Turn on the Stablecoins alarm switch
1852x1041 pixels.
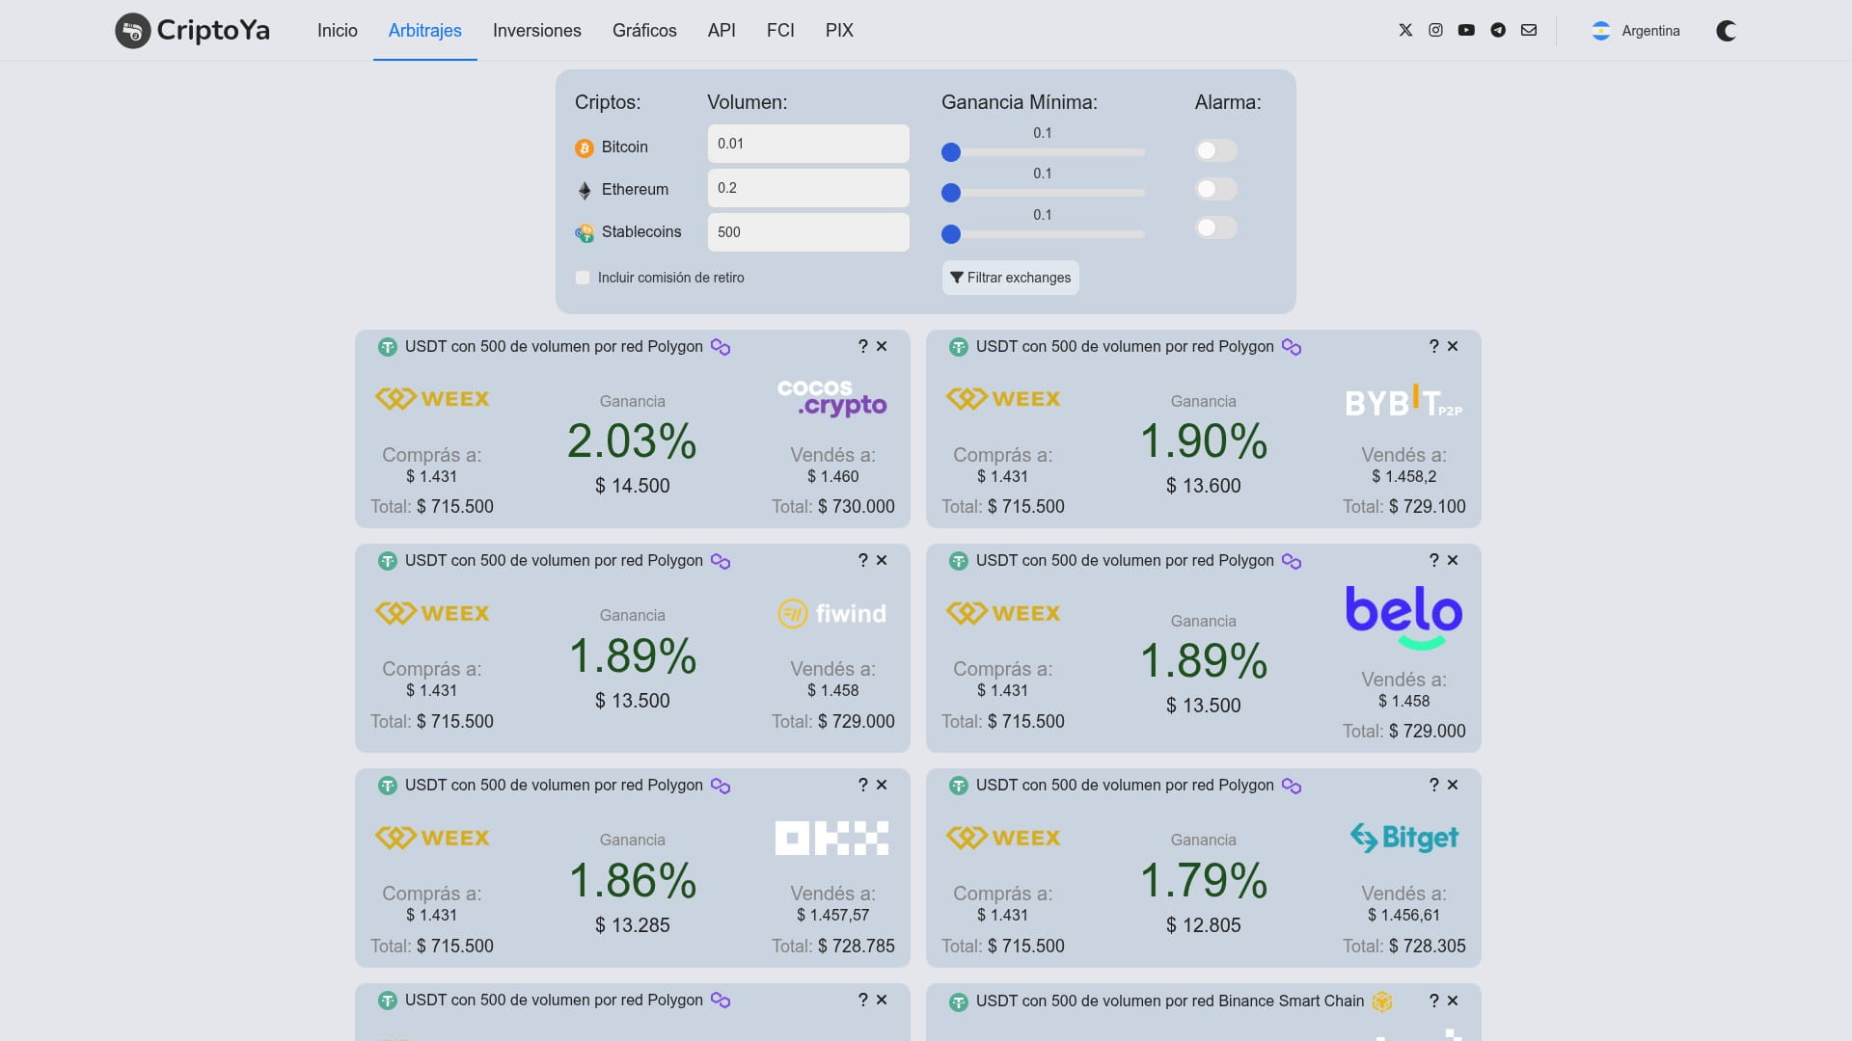(1214, 227)
